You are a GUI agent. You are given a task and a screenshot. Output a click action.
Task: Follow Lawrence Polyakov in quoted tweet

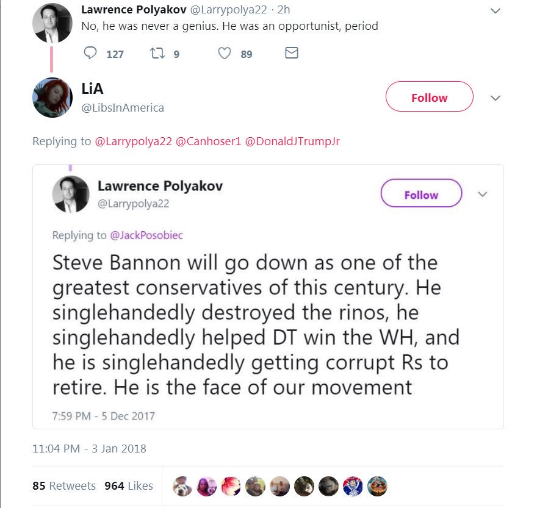[421, 195]
